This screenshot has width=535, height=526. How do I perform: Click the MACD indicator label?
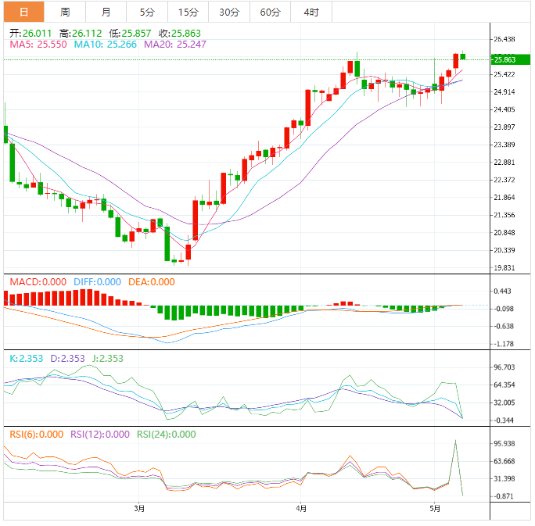37,282
